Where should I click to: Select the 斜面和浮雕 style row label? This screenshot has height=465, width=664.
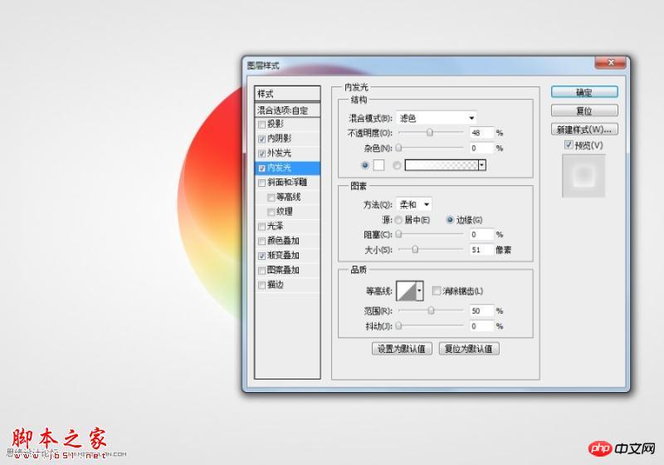(x=287, y=182)
